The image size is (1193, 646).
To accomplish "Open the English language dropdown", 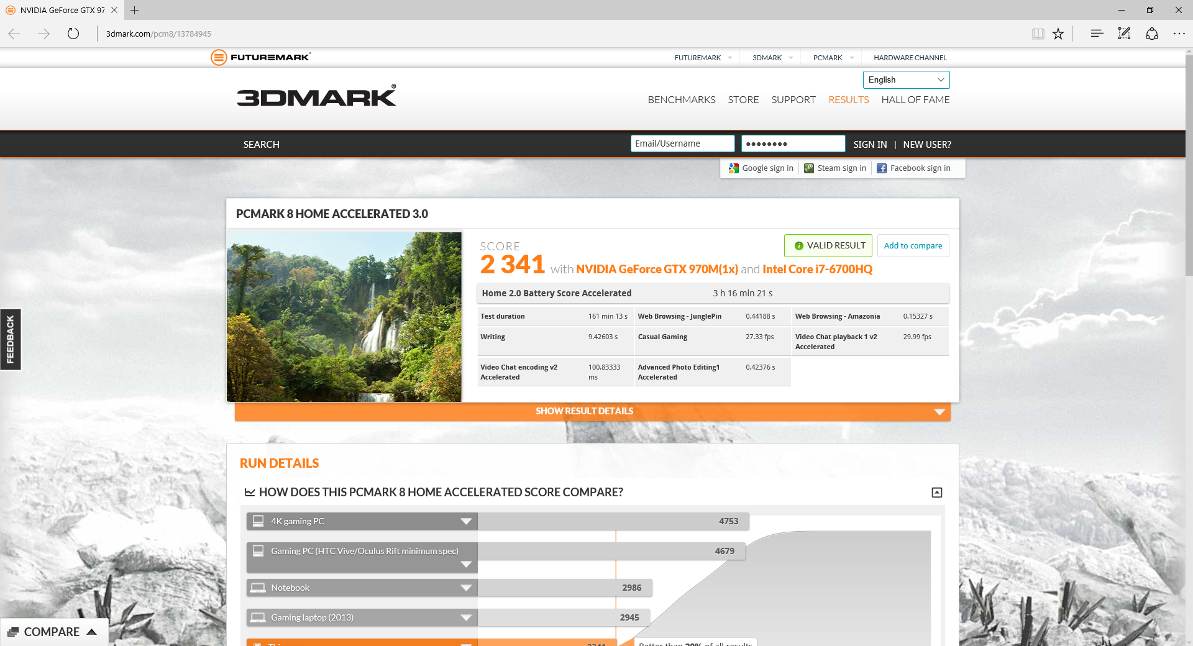I will (x=906, y=80).
